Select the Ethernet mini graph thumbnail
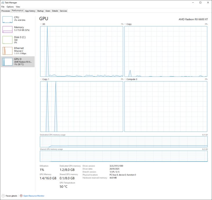This screenshot has height=200, width=212. 8,51
